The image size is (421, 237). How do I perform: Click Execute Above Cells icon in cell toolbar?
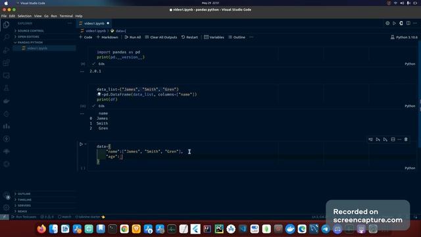[378, 140]
